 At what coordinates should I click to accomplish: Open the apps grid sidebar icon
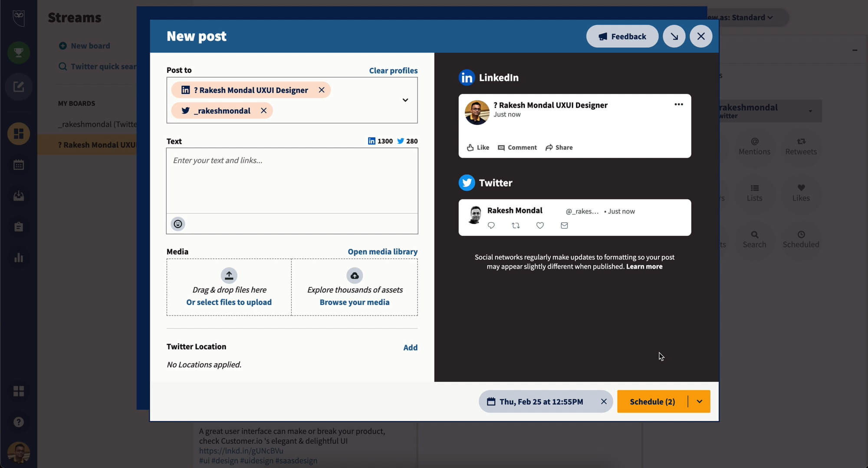point(19,391)
